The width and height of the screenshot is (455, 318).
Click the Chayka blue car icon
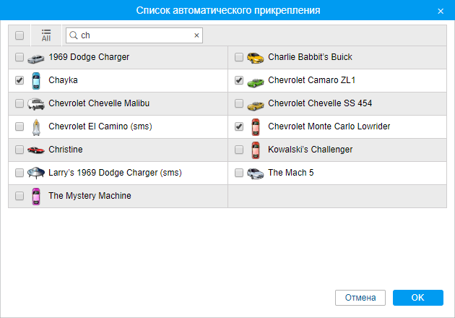[x=36, y=81]
